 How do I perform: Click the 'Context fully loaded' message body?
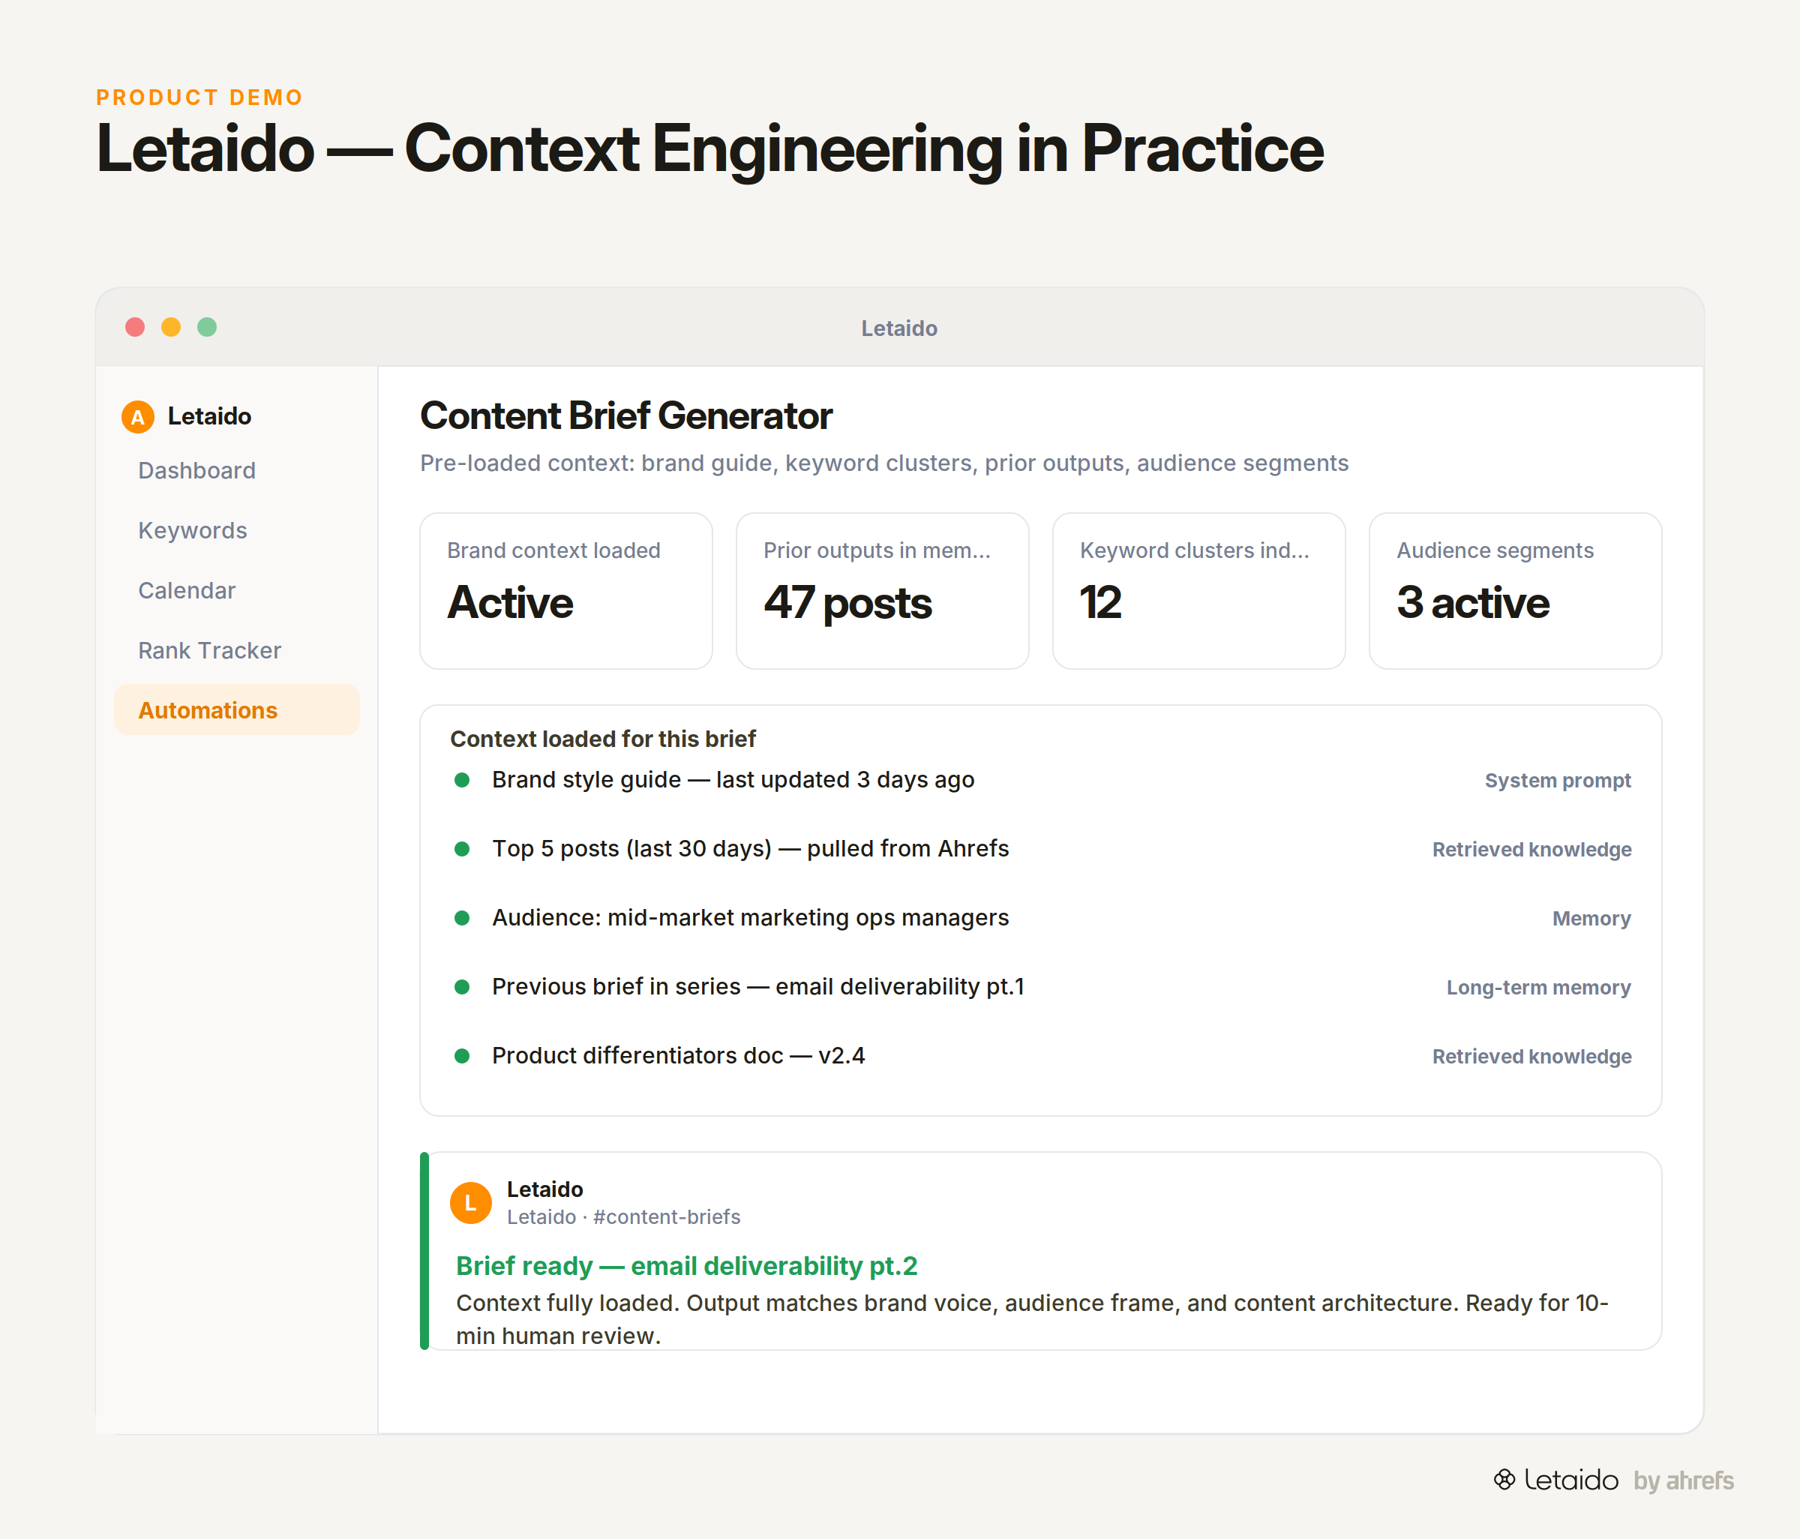[1032, 1319]
